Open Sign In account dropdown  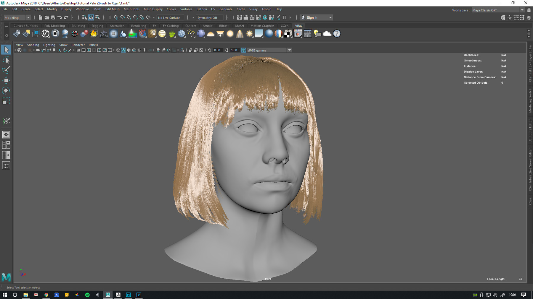pos(316,18)
